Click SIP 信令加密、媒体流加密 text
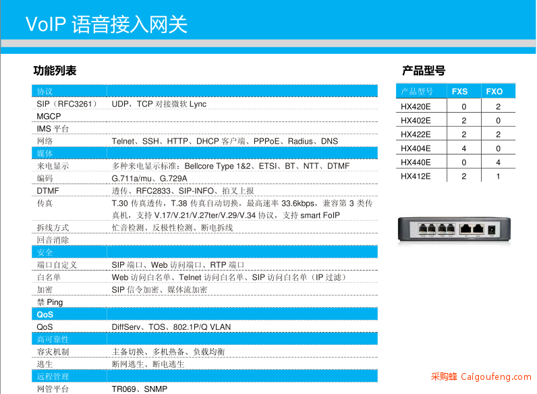The height and width of the screenshot is (394, 537). click(x=159, y=290)
